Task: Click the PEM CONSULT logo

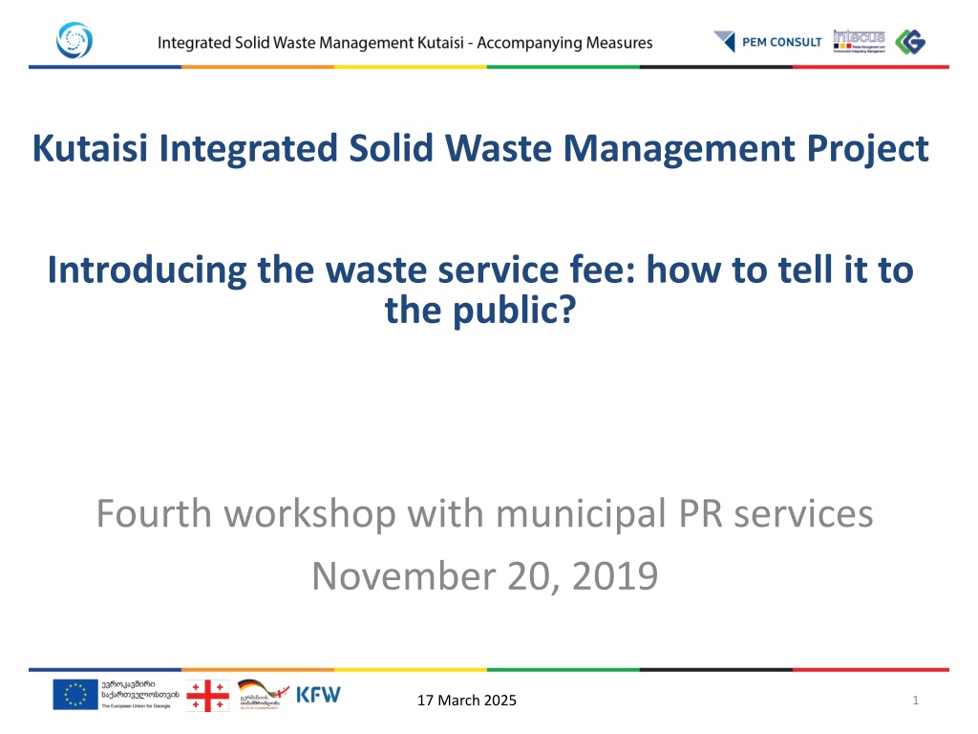Action: click(768, 42)
